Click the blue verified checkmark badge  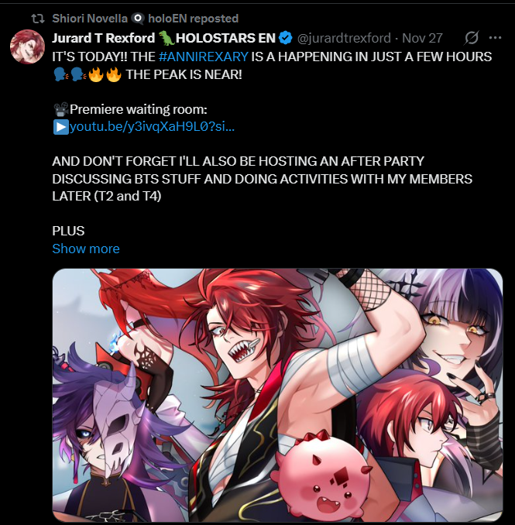285,38
